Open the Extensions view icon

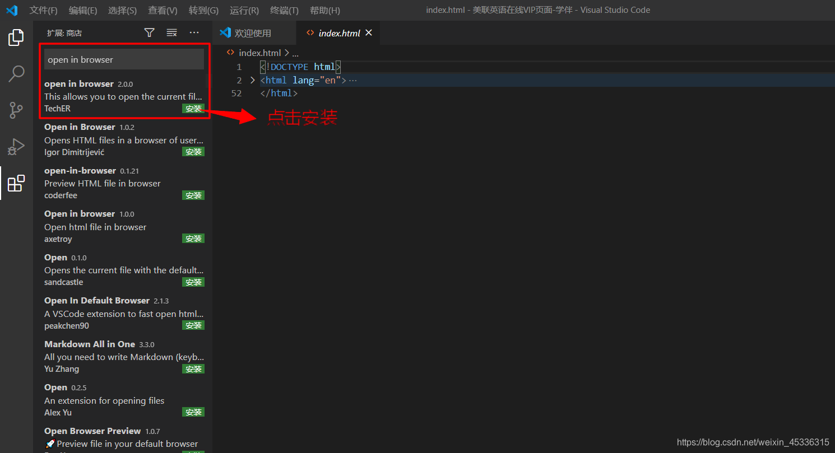pyautogui.click(x=16, y=183)
